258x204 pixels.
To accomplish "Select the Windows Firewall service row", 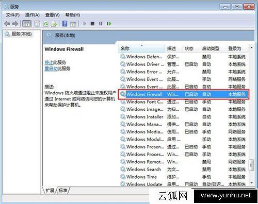I will [184, 94].
